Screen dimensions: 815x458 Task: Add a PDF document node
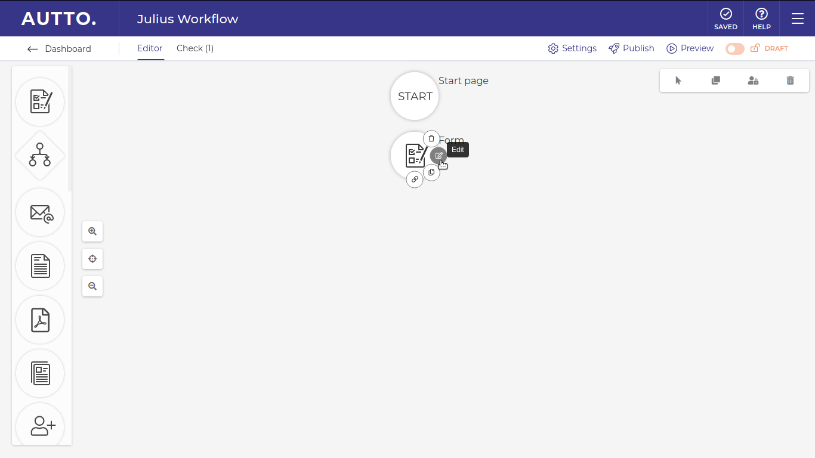point(40,320)
